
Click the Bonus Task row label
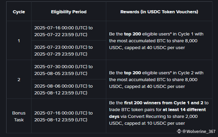19,116
